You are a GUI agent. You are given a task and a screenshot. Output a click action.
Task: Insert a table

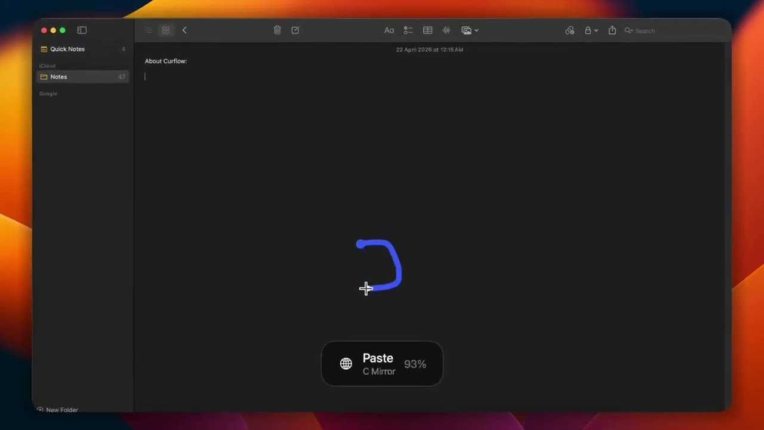(x=427, y=30)
